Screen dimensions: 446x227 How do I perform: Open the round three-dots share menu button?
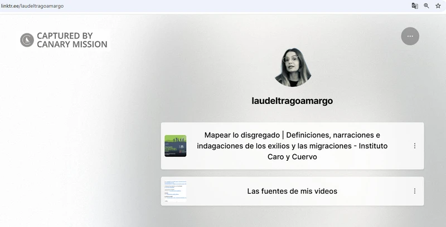tap(410, 36)
